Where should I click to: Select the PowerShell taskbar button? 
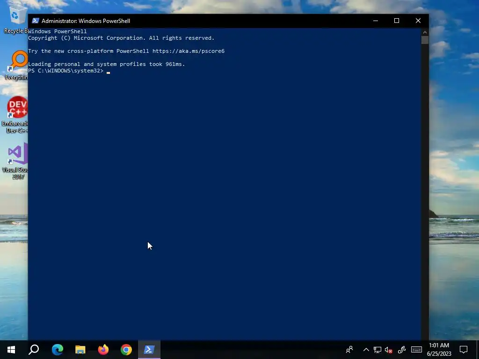point(149,350)
